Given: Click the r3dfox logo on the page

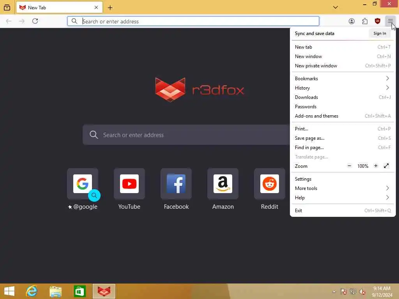Looking at the screenshot, I should pyautogui.click(x=199, y=90).
